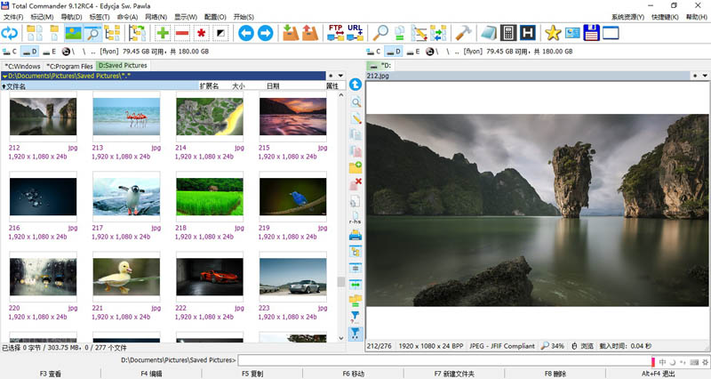
Task: Open right panel directory history dropdown arrow
Action: tap(705, 76)
